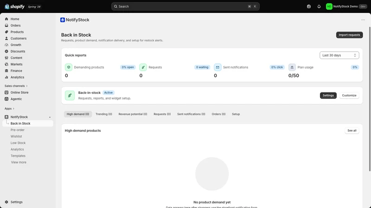This screenshot has height=208, width=371.
Task: Open the Customers person icon
Action: click(6, 38)
